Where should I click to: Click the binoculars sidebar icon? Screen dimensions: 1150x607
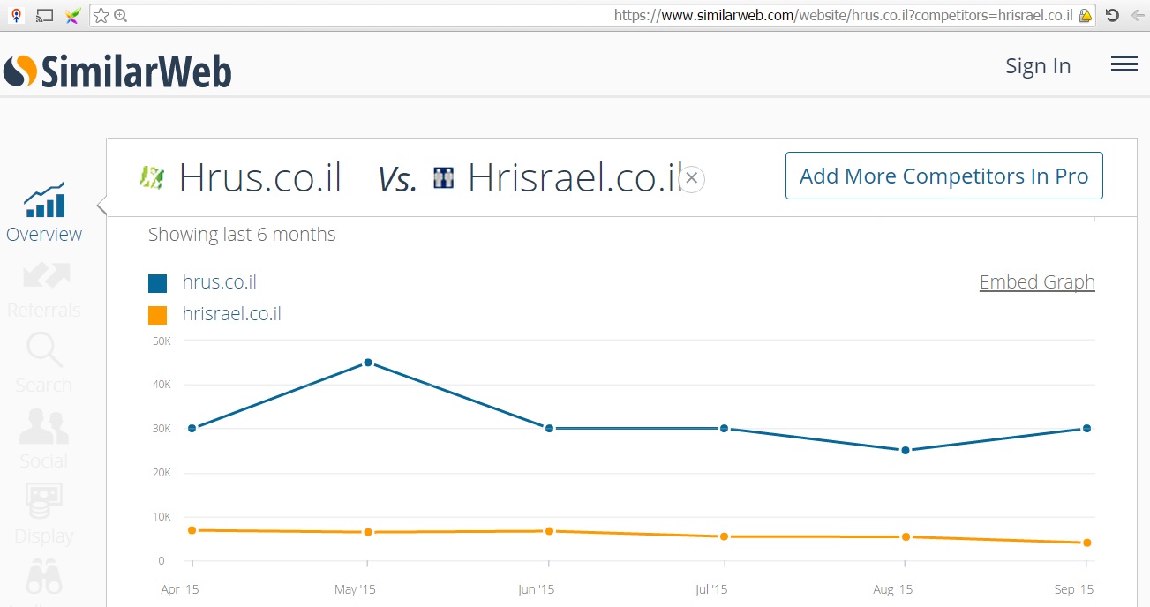coord(44,578)
